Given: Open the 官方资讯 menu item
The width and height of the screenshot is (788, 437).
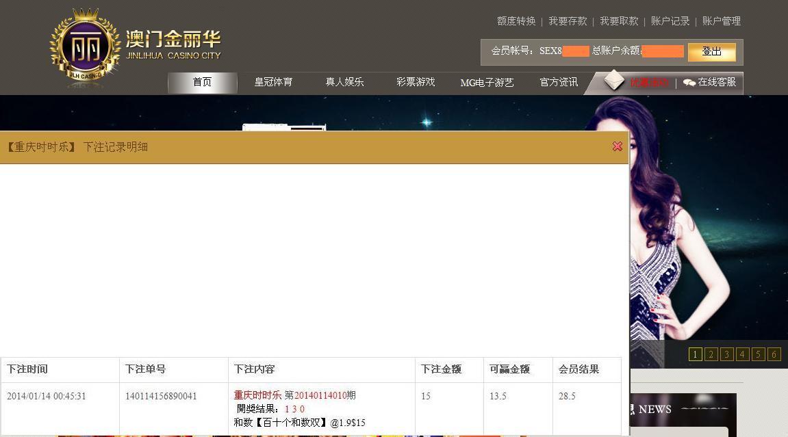Looking at the screenshot, I should click(x=559, y=82).
